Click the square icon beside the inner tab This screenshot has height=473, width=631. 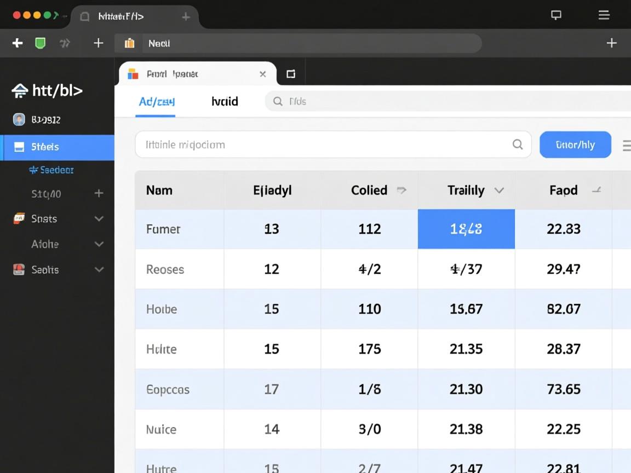click(291, 74)
